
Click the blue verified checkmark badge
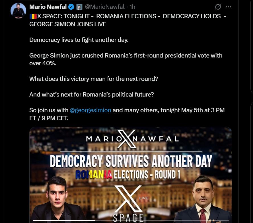(x=71, y=7)
